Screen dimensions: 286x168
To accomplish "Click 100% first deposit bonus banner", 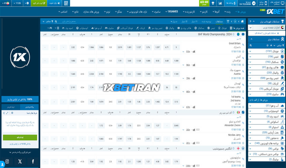I will pyautogui.click(x=20, y=99).
